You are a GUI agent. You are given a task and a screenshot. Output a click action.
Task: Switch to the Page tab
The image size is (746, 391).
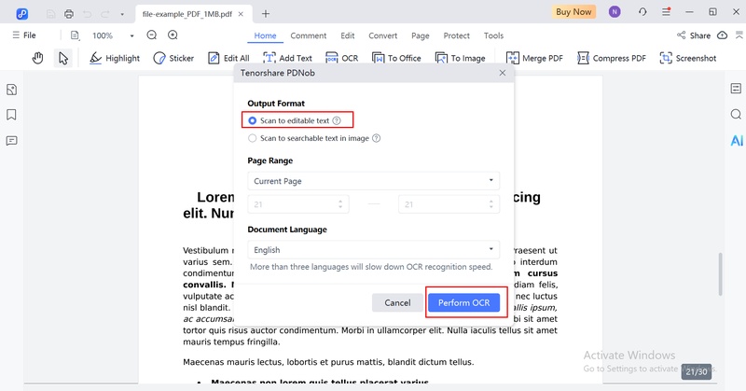[421, 35]
